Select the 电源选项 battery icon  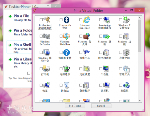tap(67, 69)
